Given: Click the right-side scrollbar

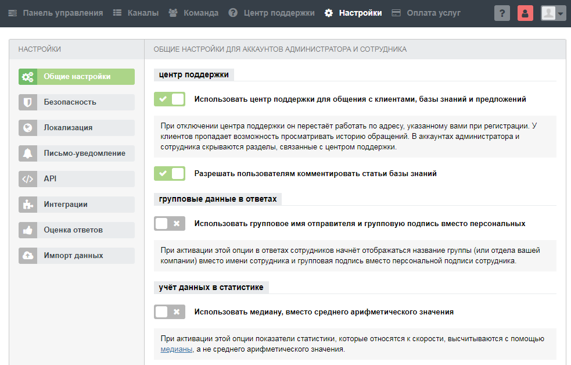Looking at the screenshot, I should 568,174.
